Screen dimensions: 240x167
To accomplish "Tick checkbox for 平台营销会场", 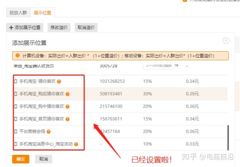I will coord(16,131).
